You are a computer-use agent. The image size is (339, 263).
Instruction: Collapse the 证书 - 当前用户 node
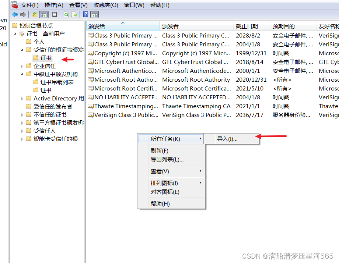(x=15, y=34)
